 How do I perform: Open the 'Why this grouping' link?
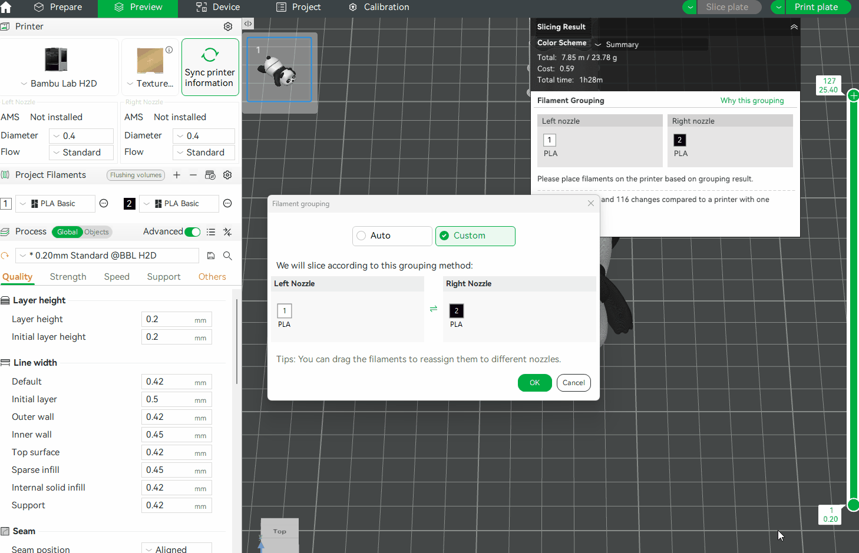point(752,101)
